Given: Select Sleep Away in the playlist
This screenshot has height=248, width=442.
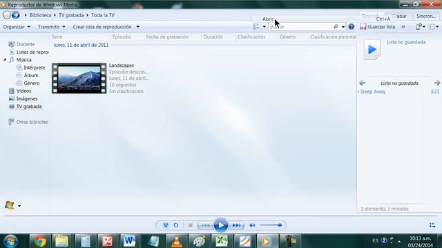Looking at the screenshot, I should tap(373, 92).
